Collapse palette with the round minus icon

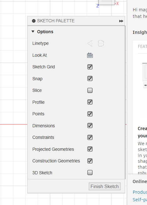34,21
